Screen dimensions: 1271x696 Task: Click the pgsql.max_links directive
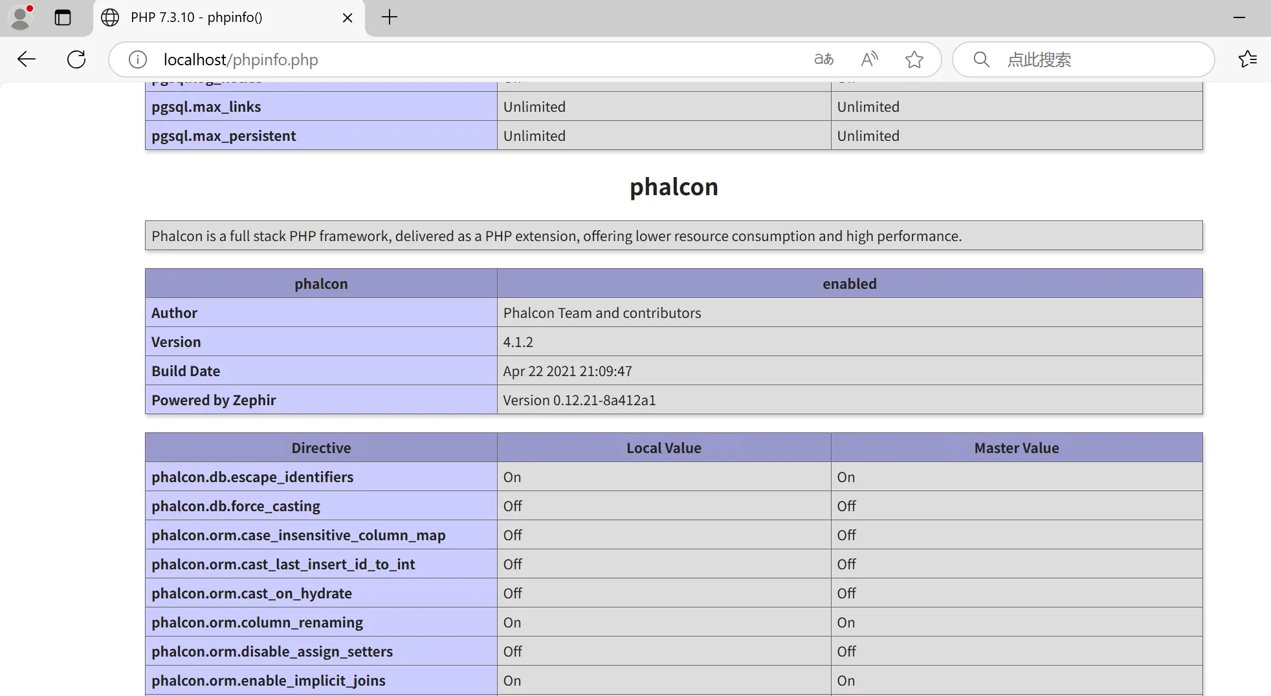(x=206, y=107)
